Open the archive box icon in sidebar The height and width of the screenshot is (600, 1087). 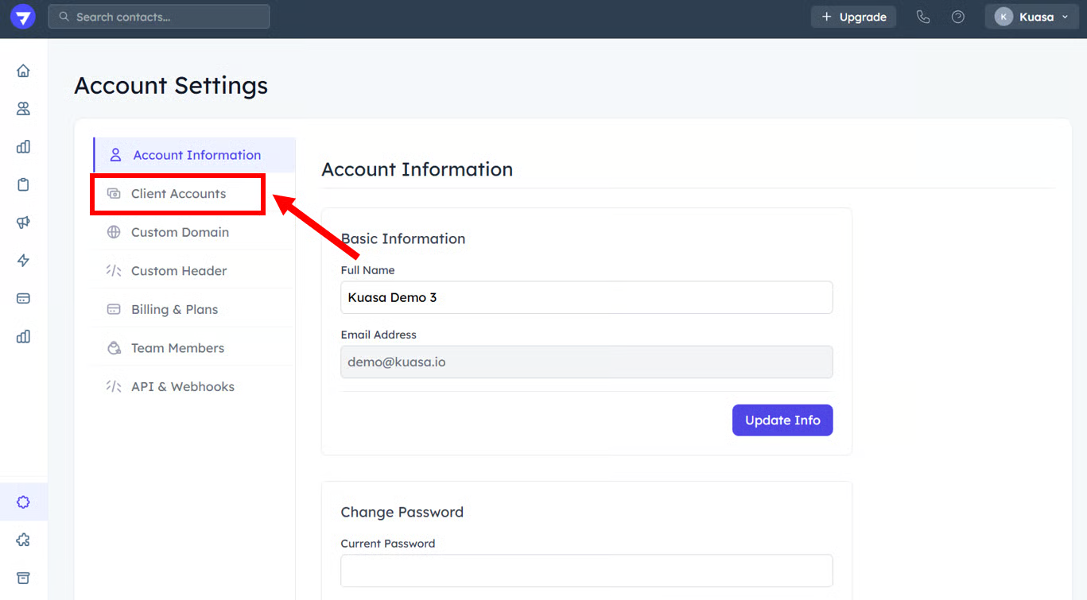(23, 578)
